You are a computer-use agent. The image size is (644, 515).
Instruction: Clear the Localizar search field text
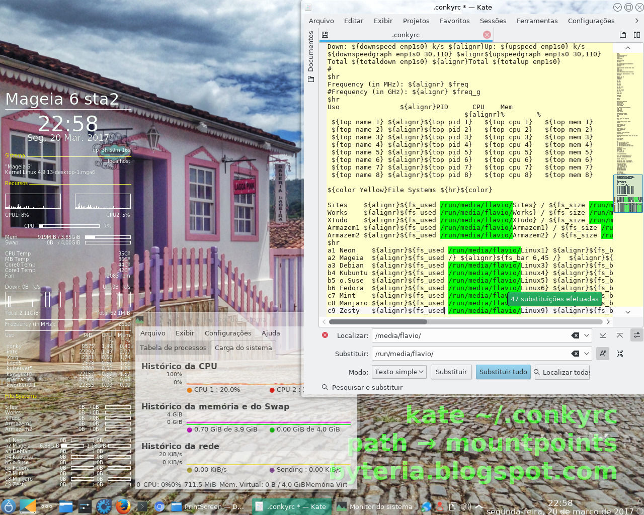(x=575, y=335)
